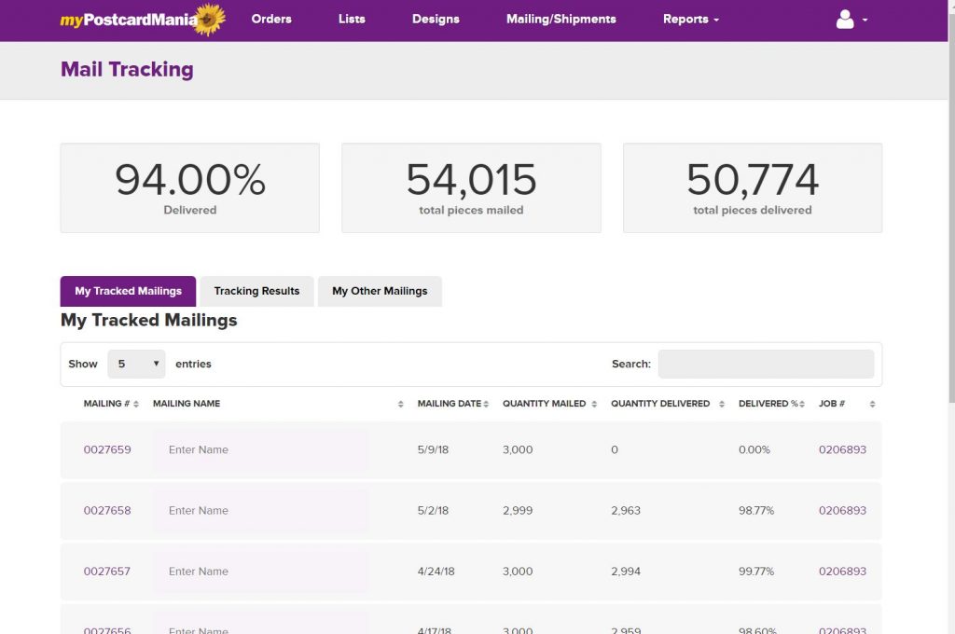Open the Show entries count dropdown
This screenshot has height=634, width=955.
136,364
